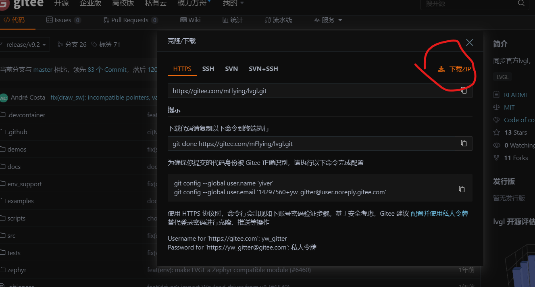The height and width of the screenshot is (287, 535).
Task: Click the star icon beside 13 Stars
Action: click(x=497, y=133)
